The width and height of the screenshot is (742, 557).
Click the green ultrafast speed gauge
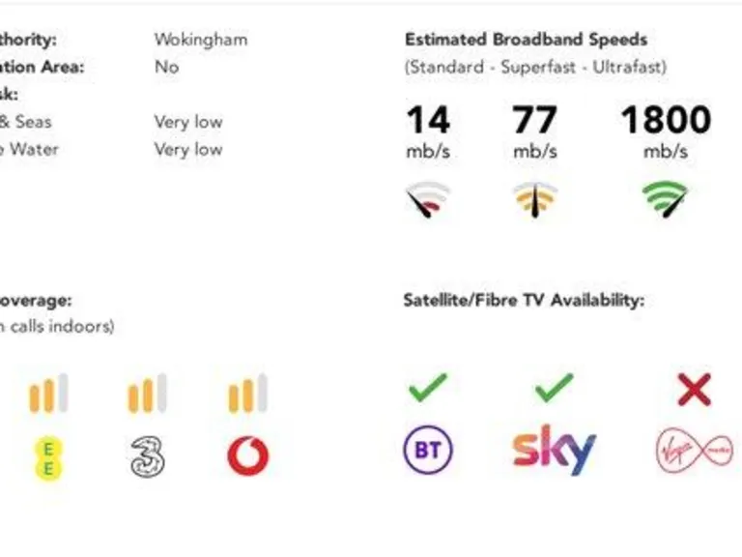point(666,200)
